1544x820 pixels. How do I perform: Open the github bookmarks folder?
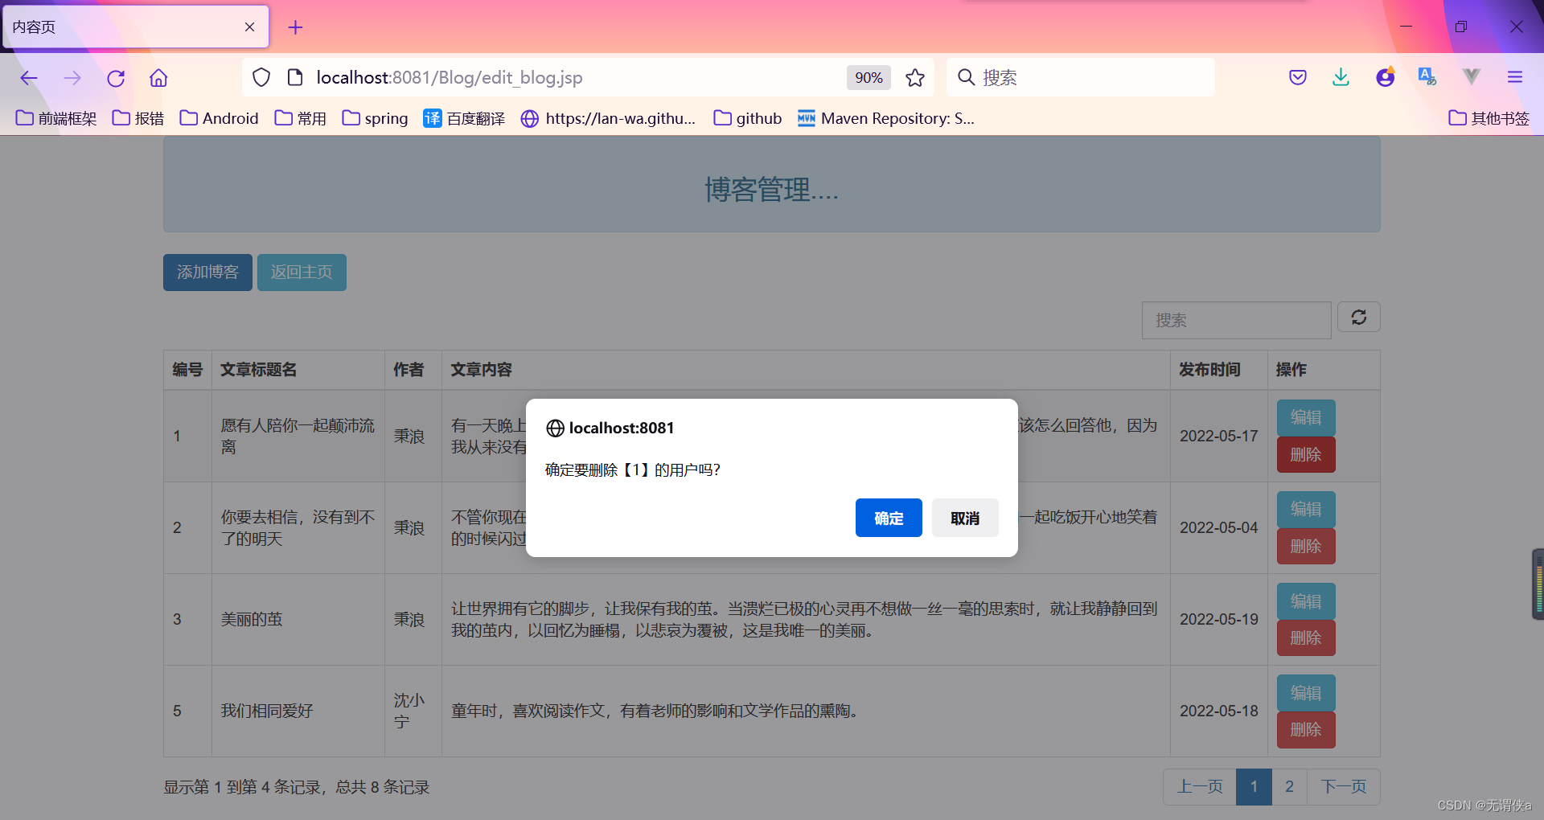pos(748,118)
